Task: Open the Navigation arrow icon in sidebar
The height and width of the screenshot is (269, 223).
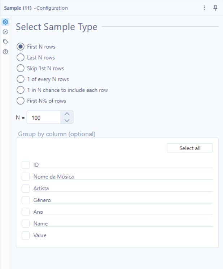Action: pyautogui.click(x=5, y=32)
